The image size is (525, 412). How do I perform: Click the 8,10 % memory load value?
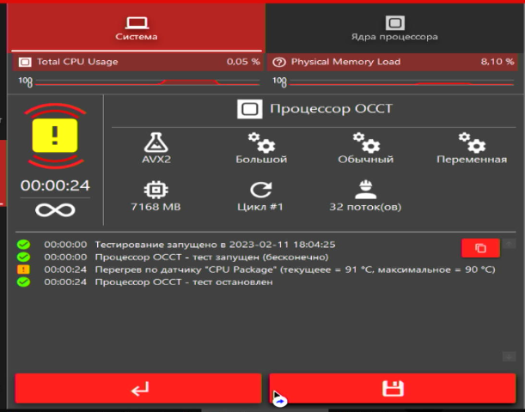point(498,62)
